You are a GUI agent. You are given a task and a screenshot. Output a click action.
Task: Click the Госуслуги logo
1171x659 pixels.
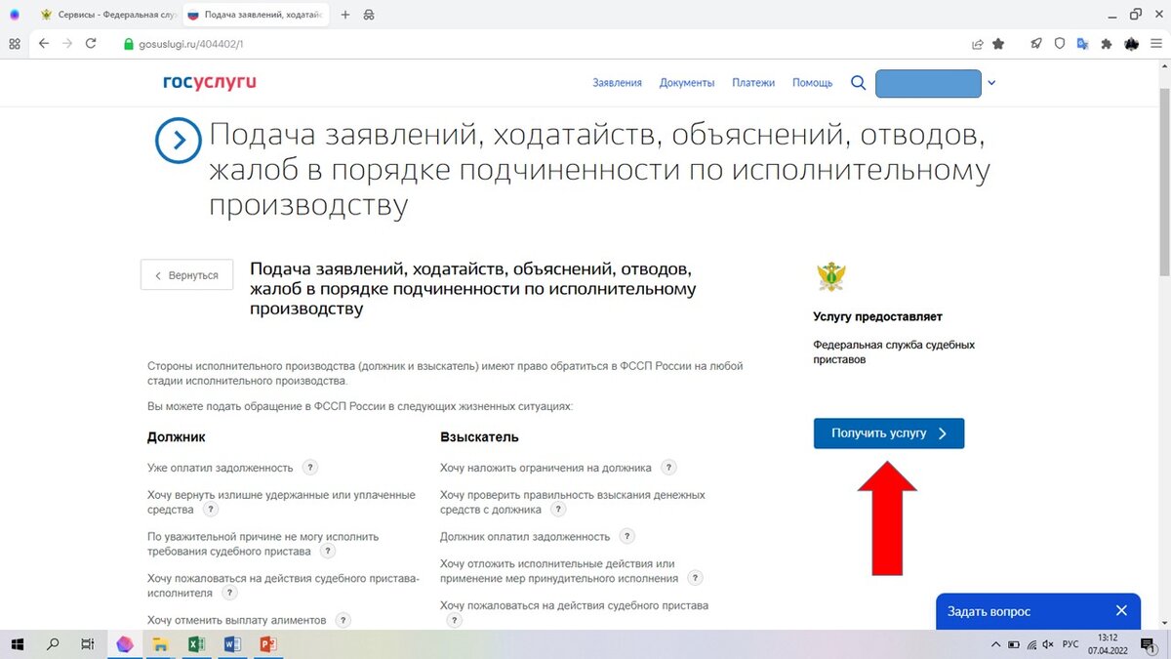[x=208, y=82]
